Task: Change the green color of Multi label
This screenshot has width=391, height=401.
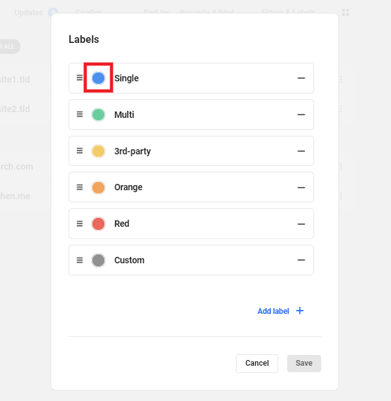Action: (98, 115)
